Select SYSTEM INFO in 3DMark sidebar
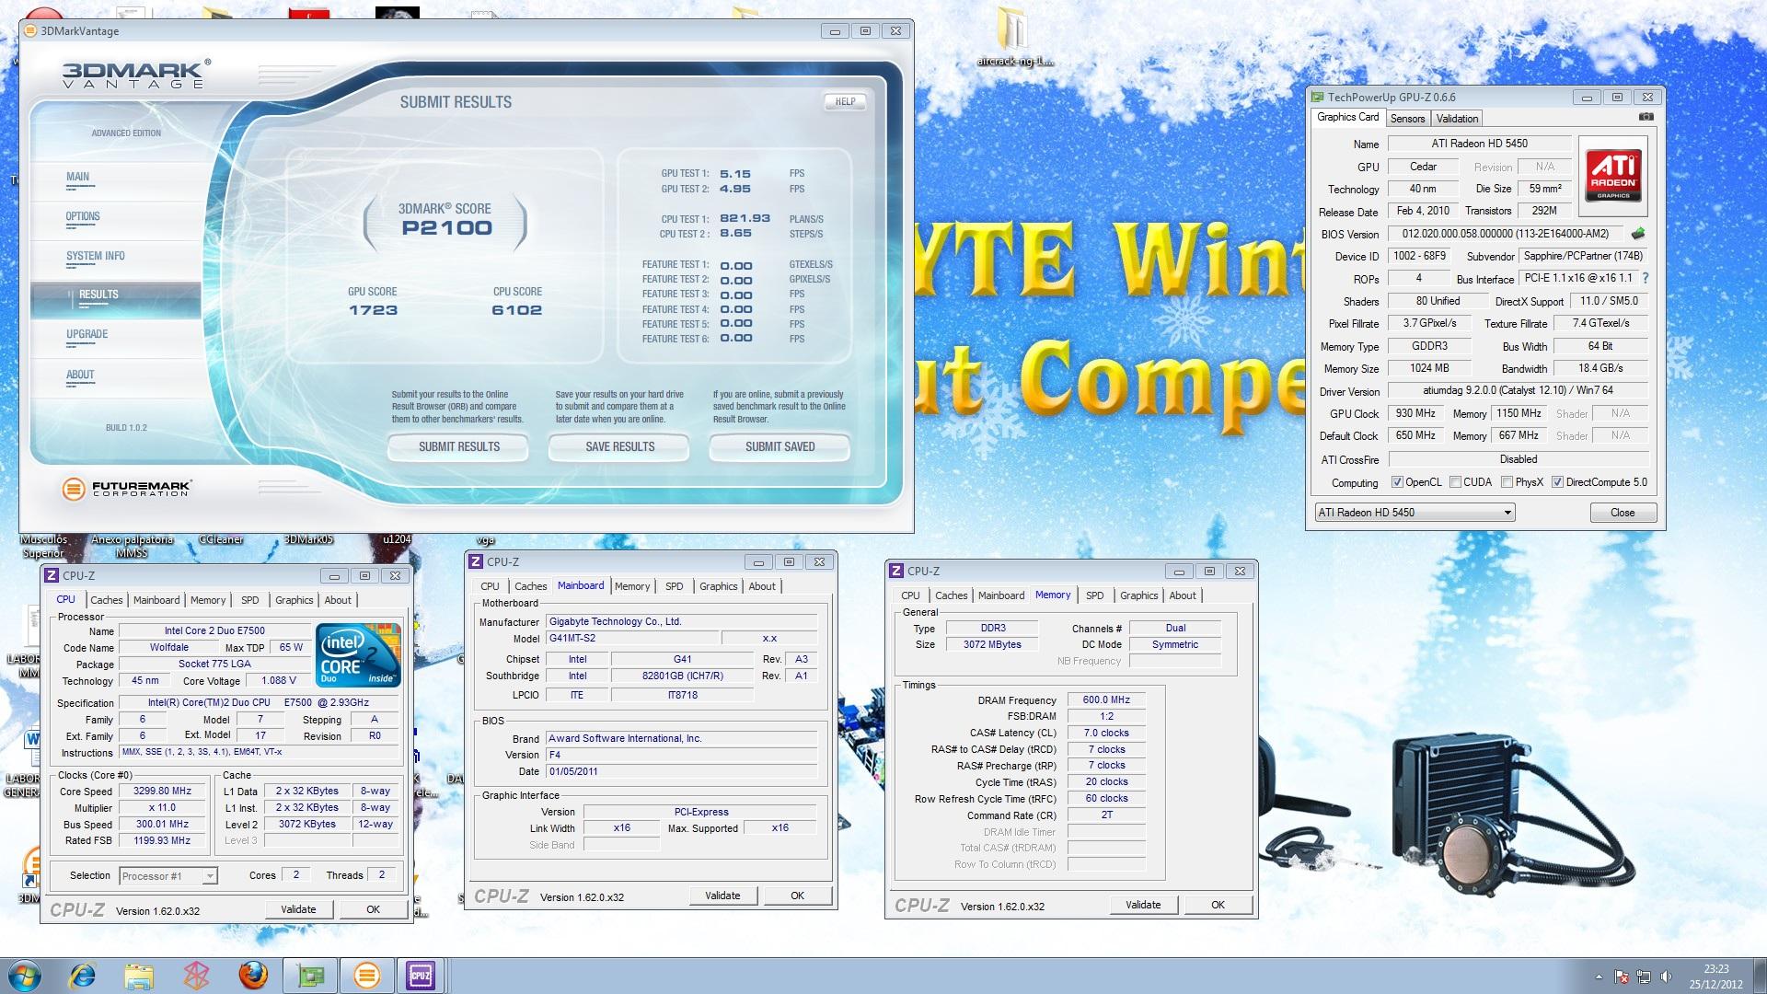The height and width of the screenshot is (994, 1767). [x=96, y=256]
